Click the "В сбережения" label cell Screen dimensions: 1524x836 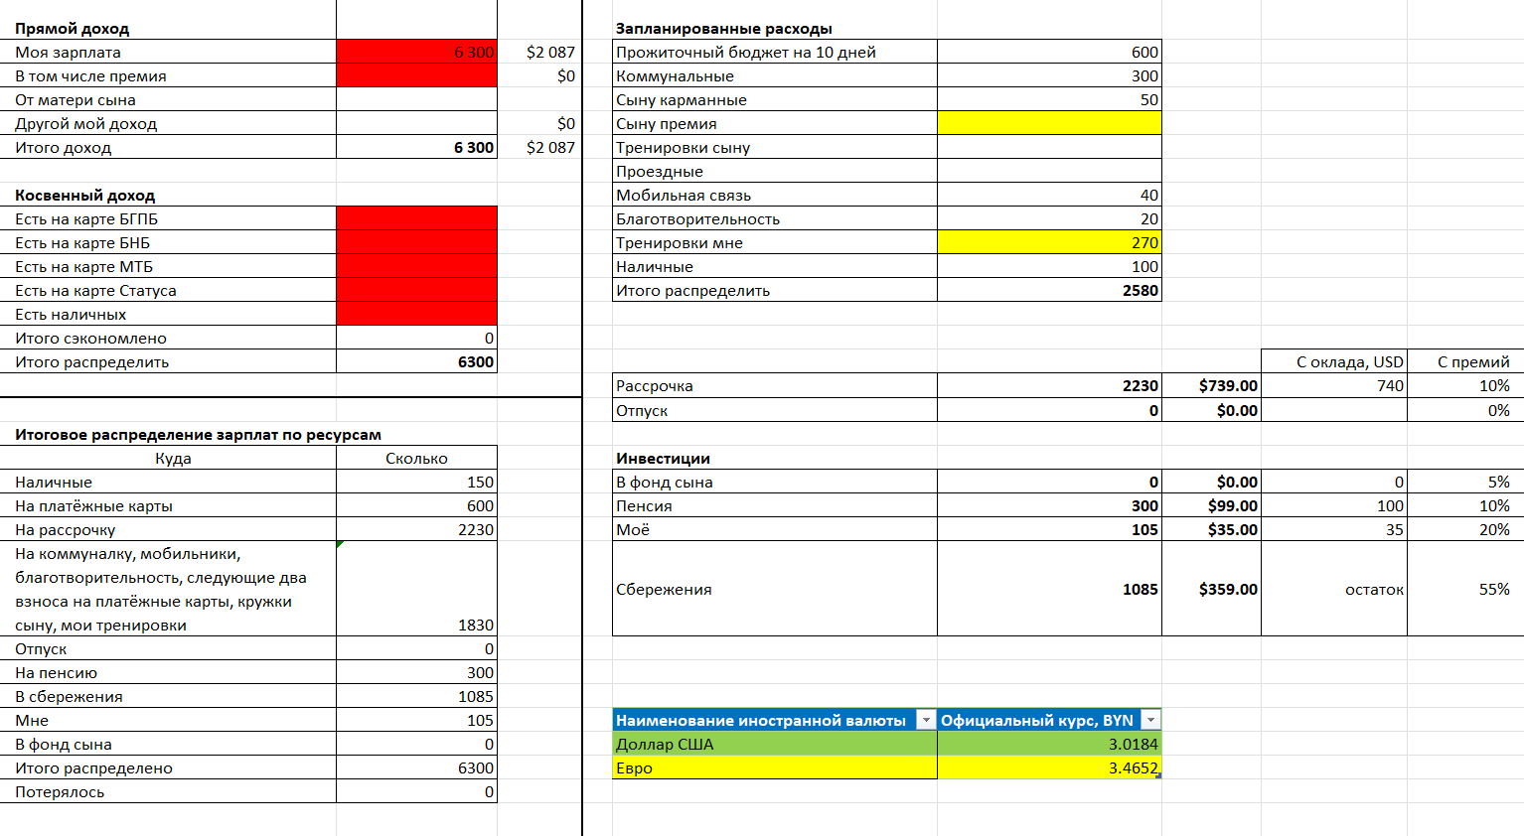pos(168,696)
